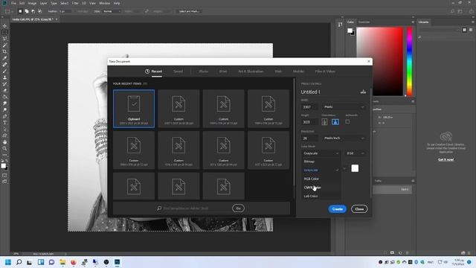
Task: Select the Clone Stamp tool
Action: (x=4, y=77)
